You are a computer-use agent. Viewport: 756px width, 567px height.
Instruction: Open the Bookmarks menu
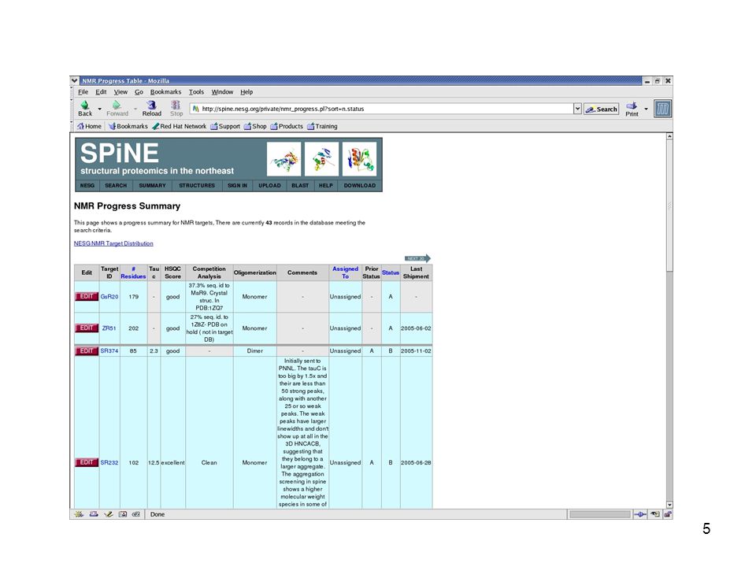[165, 92]
